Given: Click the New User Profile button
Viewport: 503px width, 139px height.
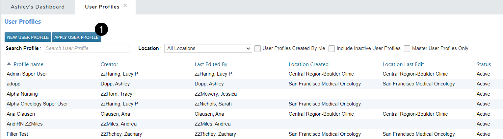Looking at the screenshot, I should click(28, 37).
